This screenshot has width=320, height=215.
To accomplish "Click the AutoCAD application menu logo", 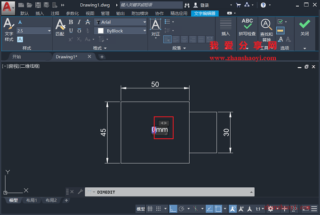I will 8,8.
